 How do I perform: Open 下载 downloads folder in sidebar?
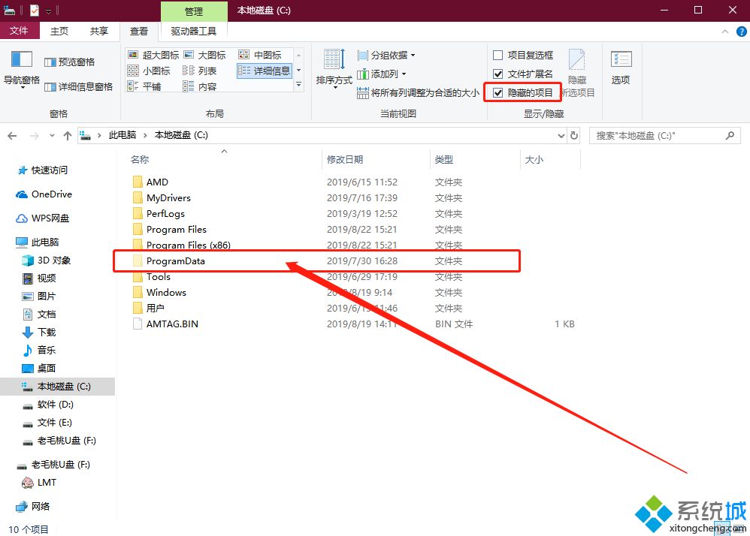tap(39, 332)
